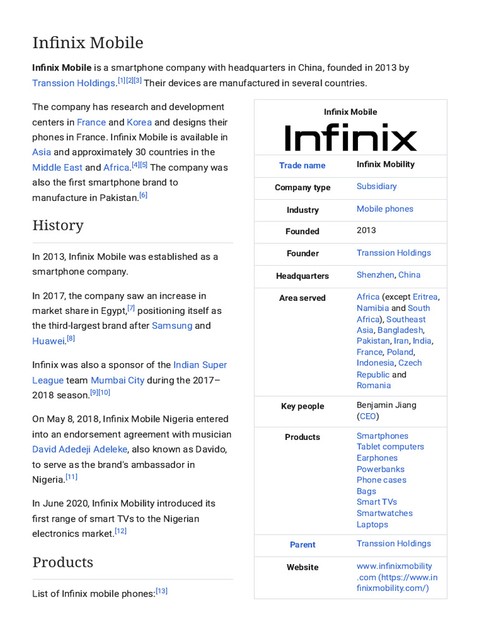Open the Subsidiary link in infobox
Viewport: 479px width, 639px height.
[x=377, y=186]
